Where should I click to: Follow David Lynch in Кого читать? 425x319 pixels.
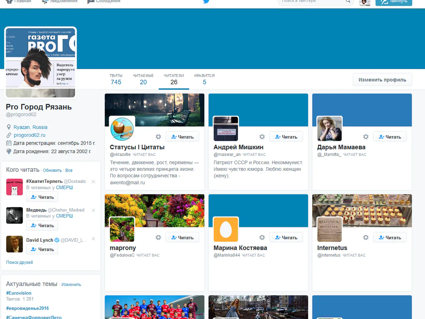pyautogui.click(x=42, y=249)
